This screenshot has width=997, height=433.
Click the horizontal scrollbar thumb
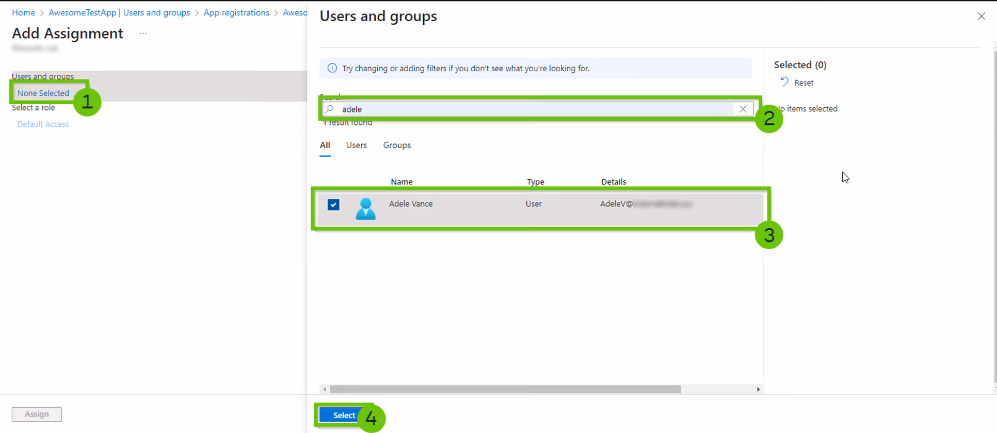[505, 389]
